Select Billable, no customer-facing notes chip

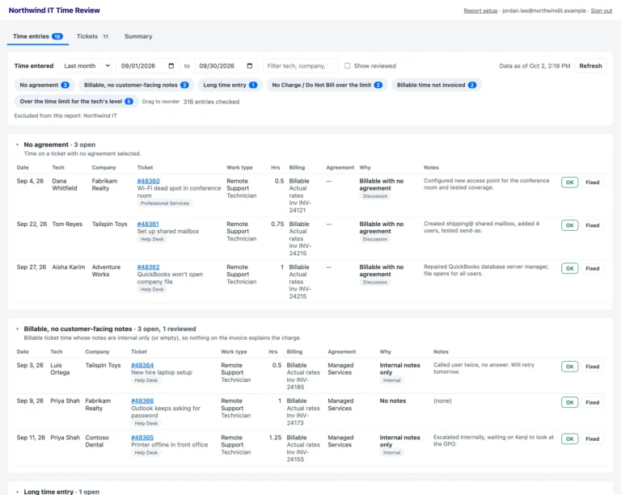pos(136,85)
